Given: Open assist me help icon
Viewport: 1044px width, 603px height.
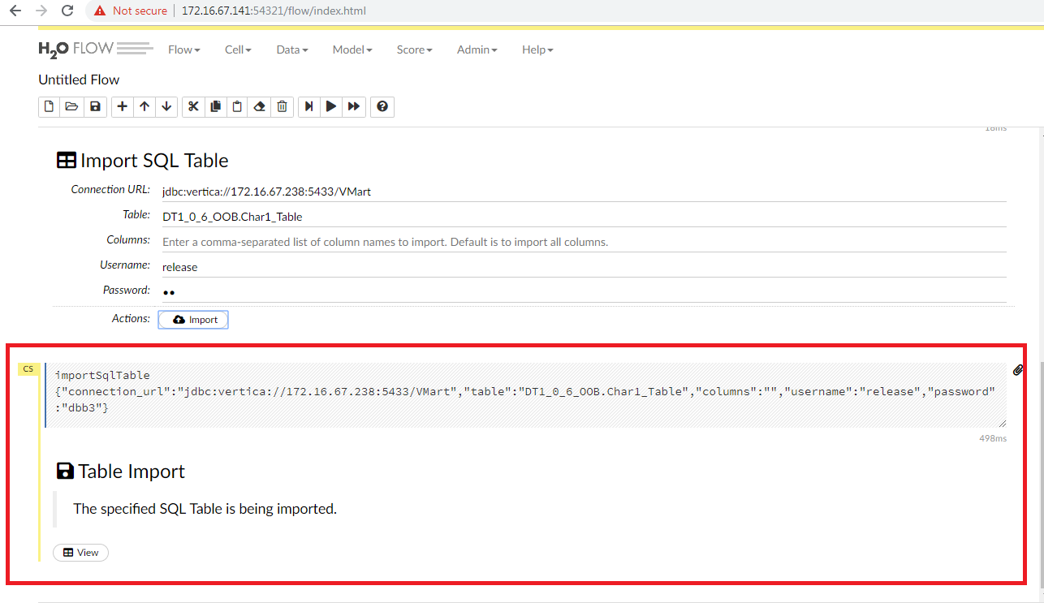Looking at the screenshot, I should tap(382, 106).
